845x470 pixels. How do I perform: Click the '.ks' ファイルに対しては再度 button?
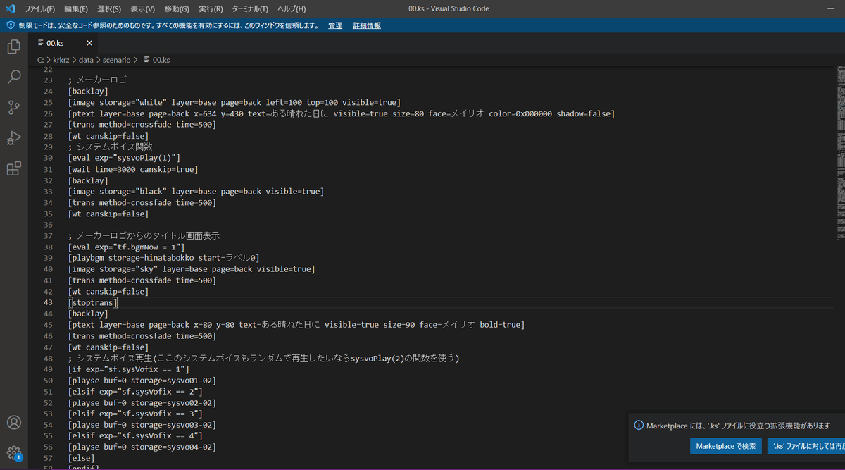[x=806, y=446]
